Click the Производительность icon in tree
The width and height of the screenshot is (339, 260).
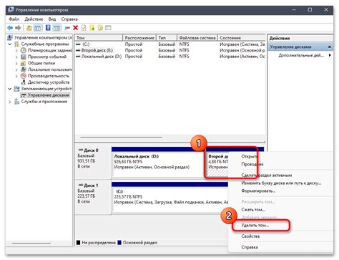pyautogui.click(x=24, y=76)
